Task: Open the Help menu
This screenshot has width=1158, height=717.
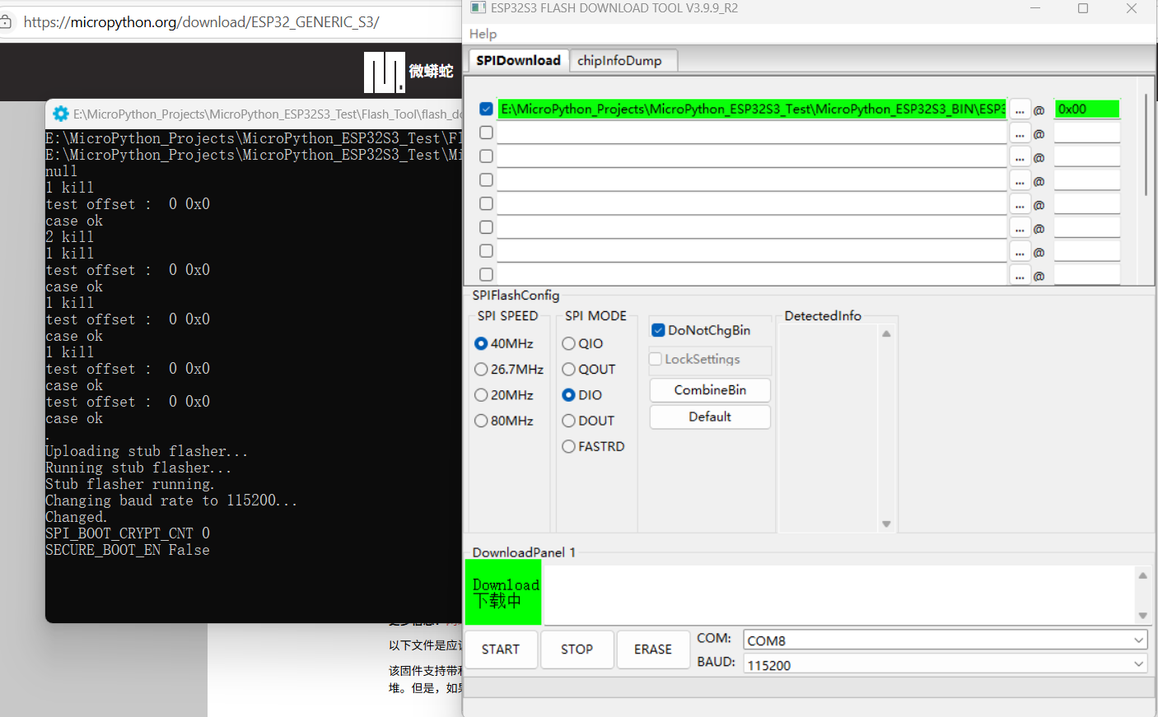Action: (x=483, y=34)
